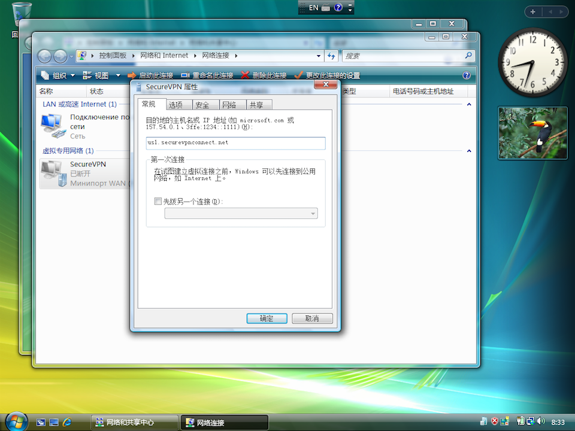Click the 网络和 Internet breadcrumb
575x431 pixels.
(164, 55)
